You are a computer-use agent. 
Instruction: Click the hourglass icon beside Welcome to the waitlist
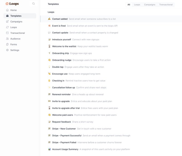(x=49, y=46)
